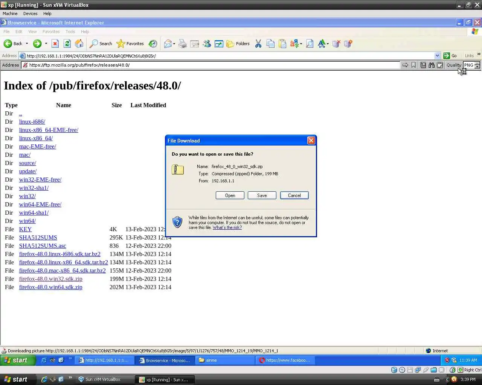Step the PNG Quality spinner up
Screen dimensions: 482x385
coord(477,64)
